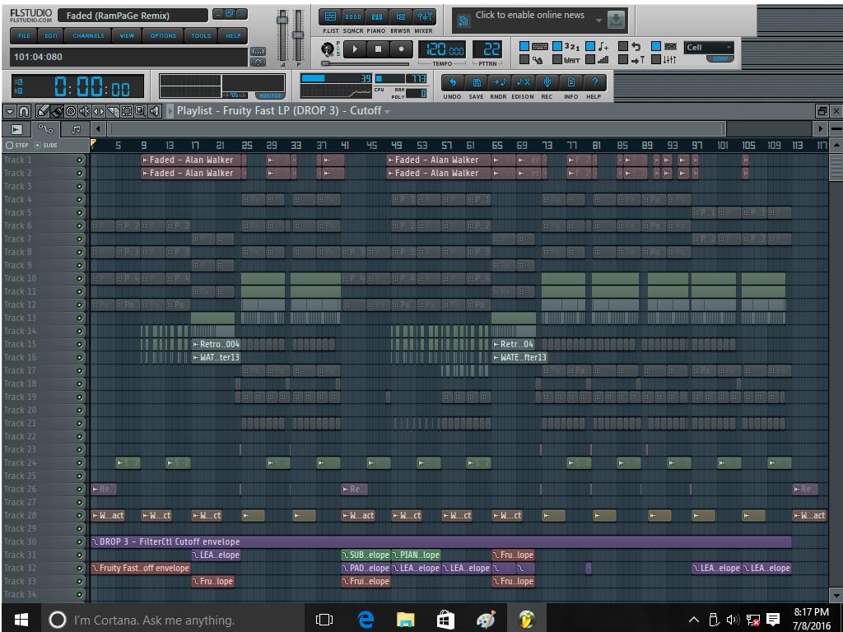Open Edison audio editor icon

pos(523,83)
